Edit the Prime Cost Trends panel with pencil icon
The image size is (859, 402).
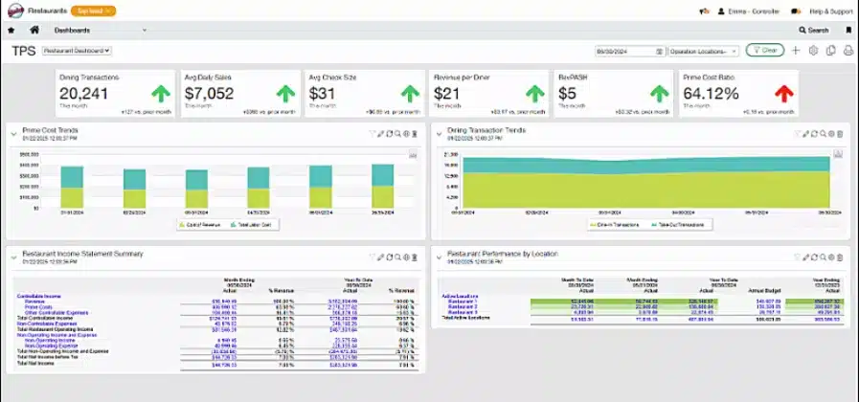pyautogui.click(x=380, y=134)
